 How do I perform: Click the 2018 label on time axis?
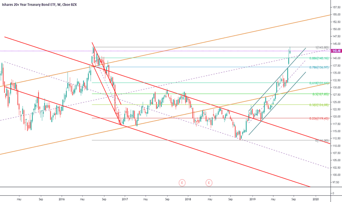(188, 199)
